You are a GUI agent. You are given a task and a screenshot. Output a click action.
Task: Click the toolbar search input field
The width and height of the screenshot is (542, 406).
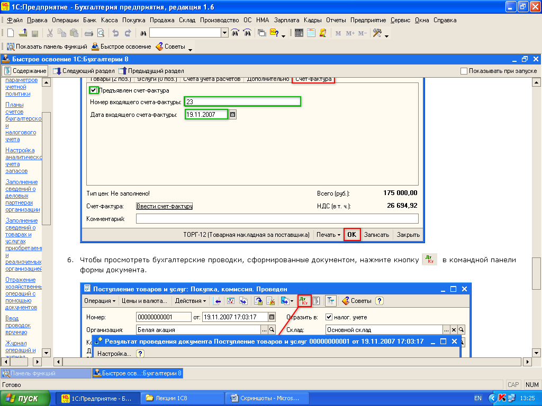(185, 33)
